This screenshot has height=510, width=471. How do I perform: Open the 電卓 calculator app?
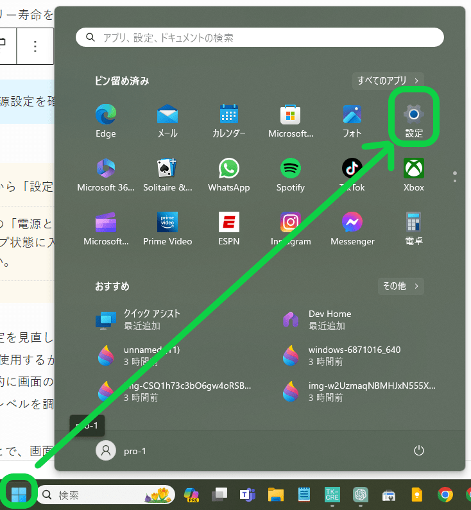(413, 229)
